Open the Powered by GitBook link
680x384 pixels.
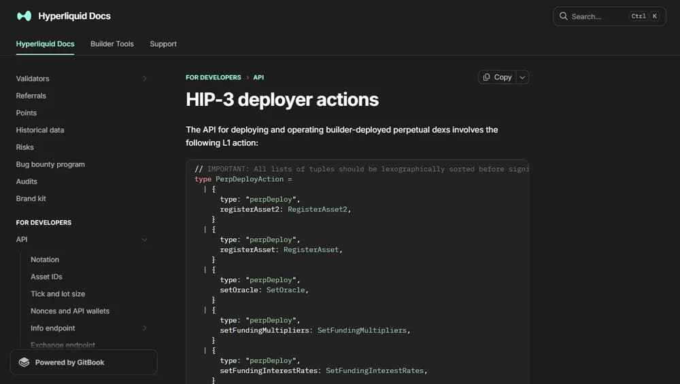point(84,362)
